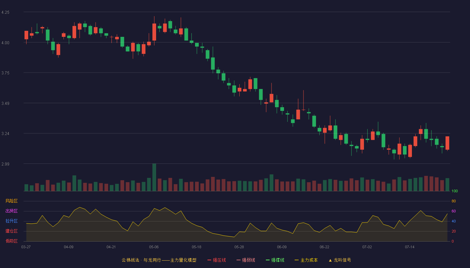Viewport: 470px width, 268px height.
Task: Click the yellow triangle icon of 龙吟信号
Action: (330, 260)
